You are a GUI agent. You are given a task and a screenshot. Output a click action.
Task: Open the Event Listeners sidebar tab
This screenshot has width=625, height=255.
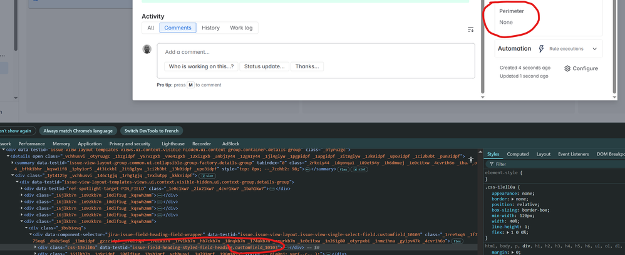pos(573,154)
